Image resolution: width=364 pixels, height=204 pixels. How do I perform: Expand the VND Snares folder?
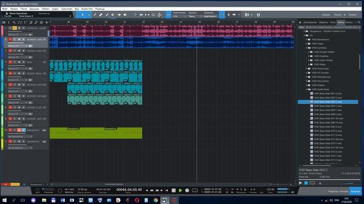307,86
